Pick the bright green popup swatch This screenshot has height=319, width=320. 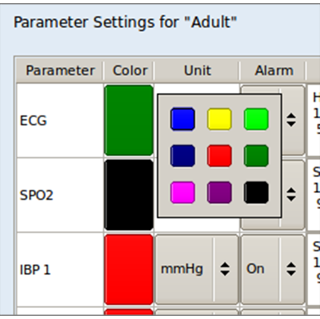click(256, 119)
